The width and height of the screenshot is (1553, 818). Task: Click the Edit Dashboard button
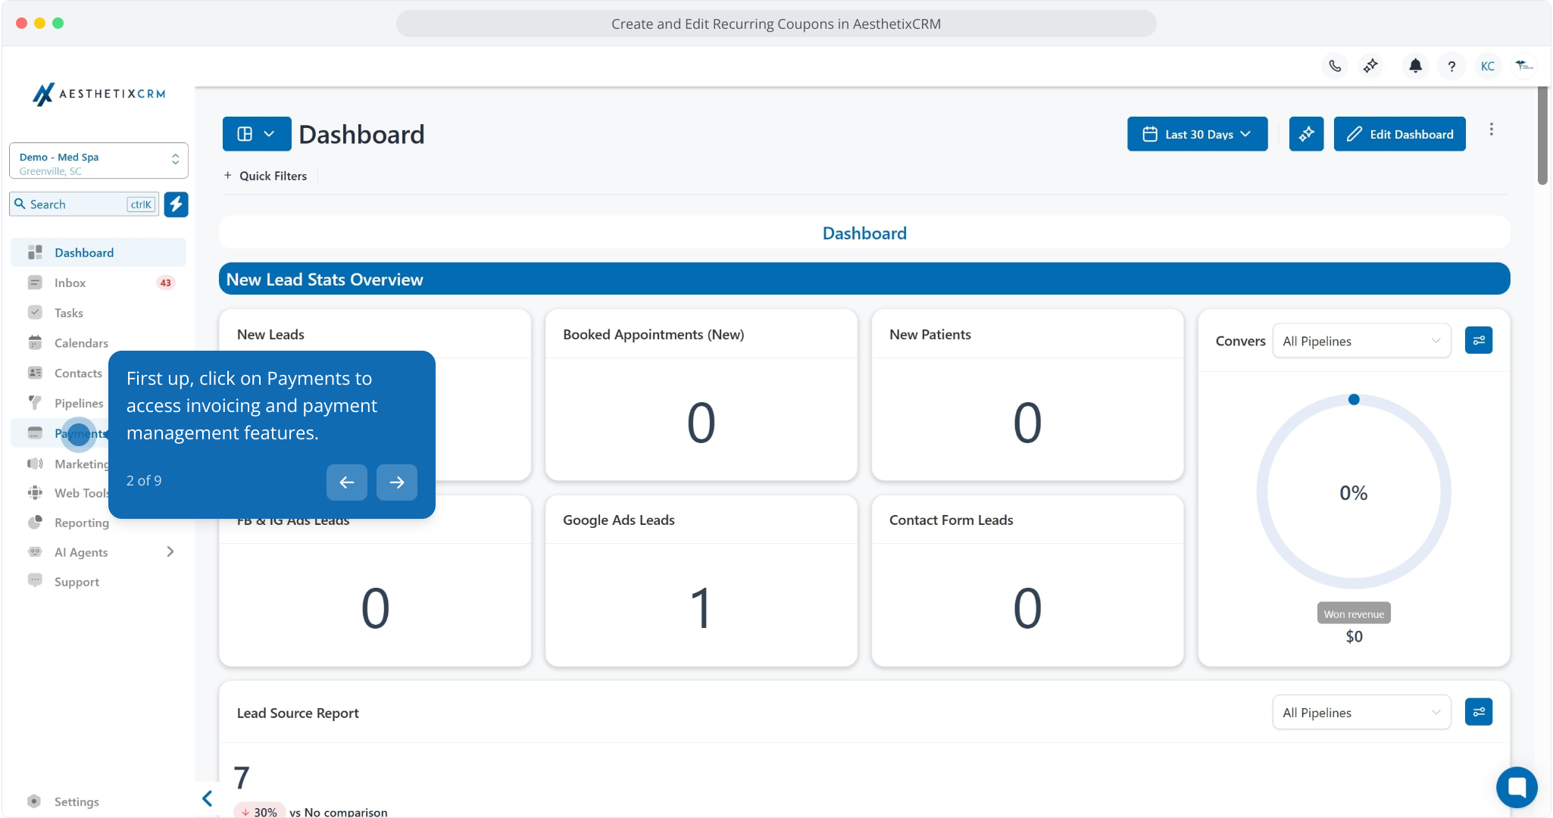(1399, 134)
